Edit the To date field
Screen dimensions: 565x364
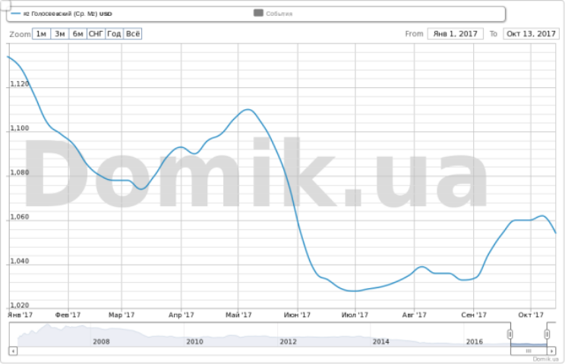(x=531, y=34)
